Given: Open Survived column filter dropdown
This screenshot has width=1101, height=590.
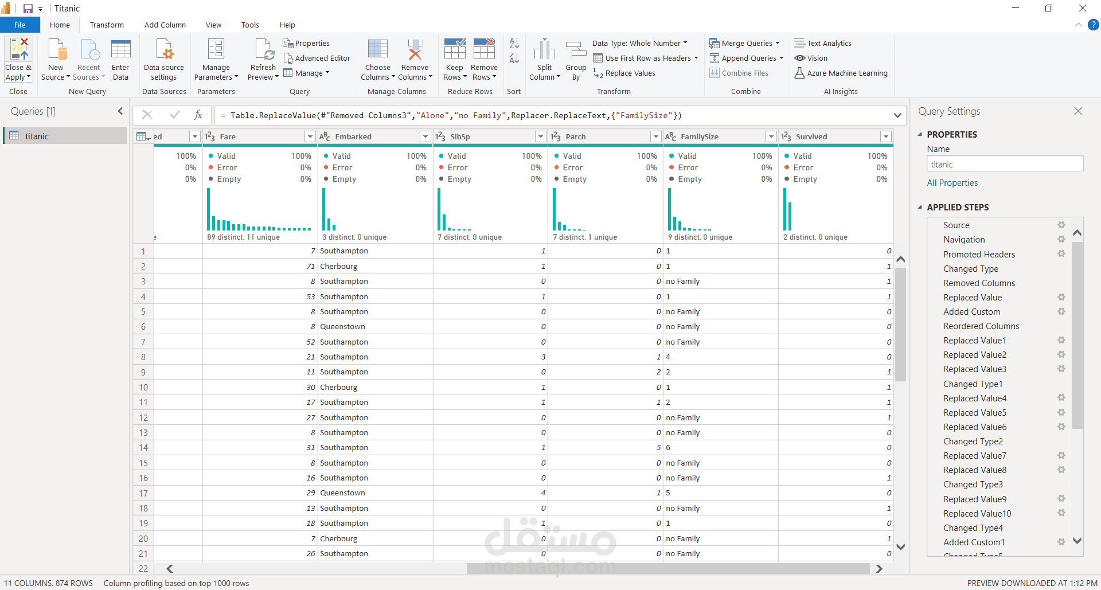Looking at the screenshot, I should (x=887, y=136).
